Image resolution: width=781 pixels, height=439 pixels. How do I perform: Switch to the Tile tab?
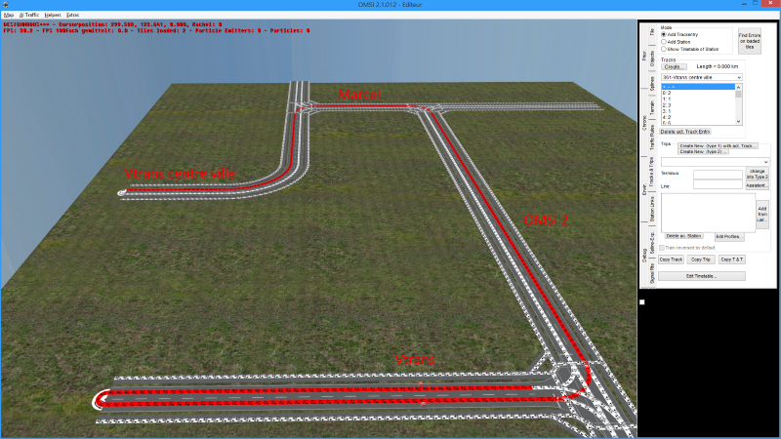click(652, 32)
